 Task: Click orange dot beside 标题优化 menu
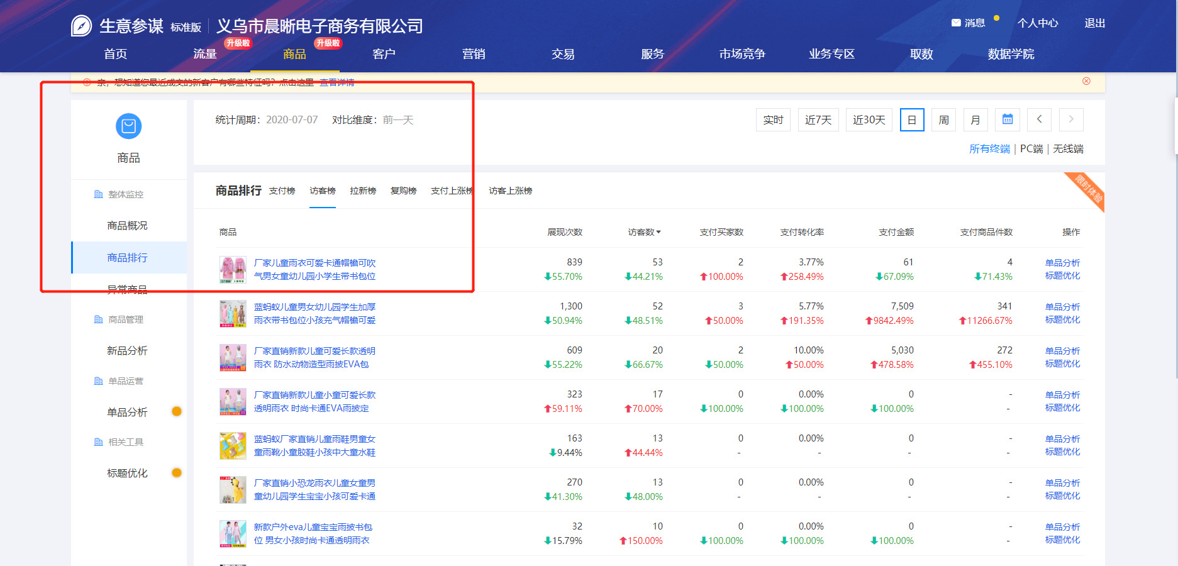[177, 472]
